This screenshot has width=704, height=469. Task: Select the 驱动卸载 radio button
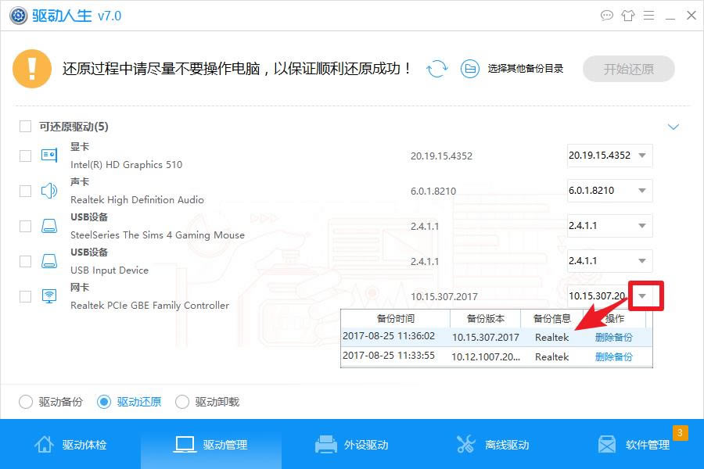coord(181,402)
